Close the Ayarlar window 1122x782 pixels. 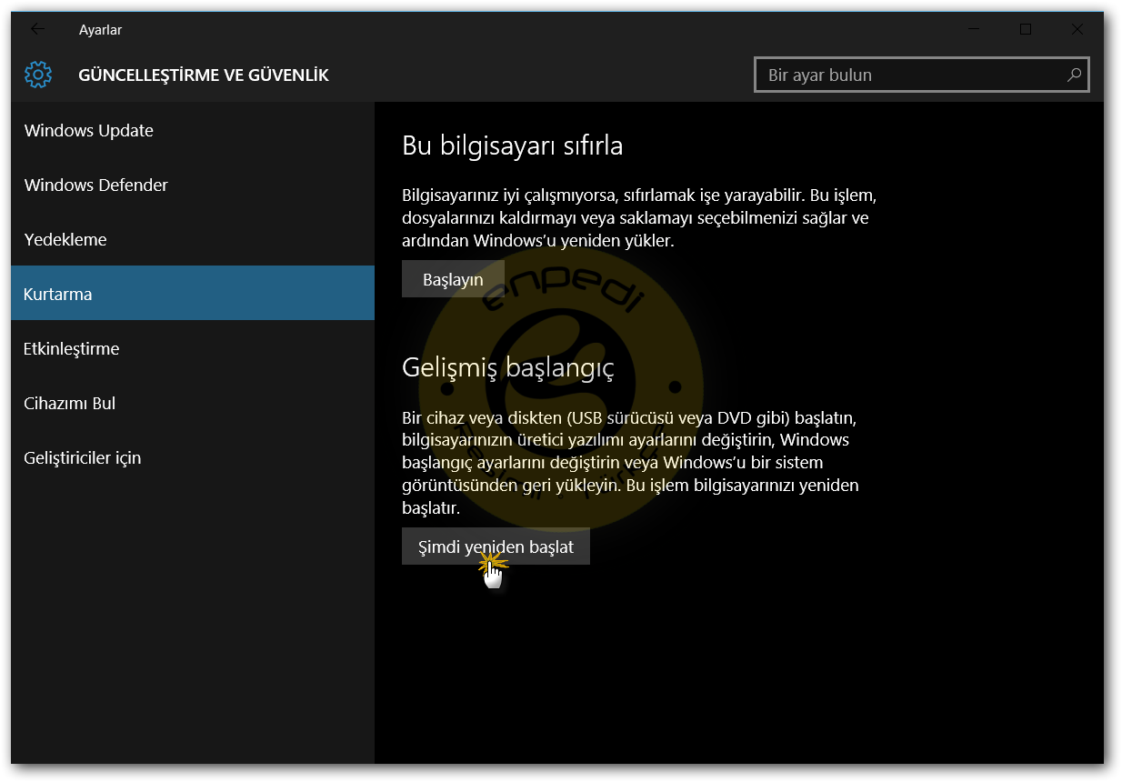[1077, 29]
